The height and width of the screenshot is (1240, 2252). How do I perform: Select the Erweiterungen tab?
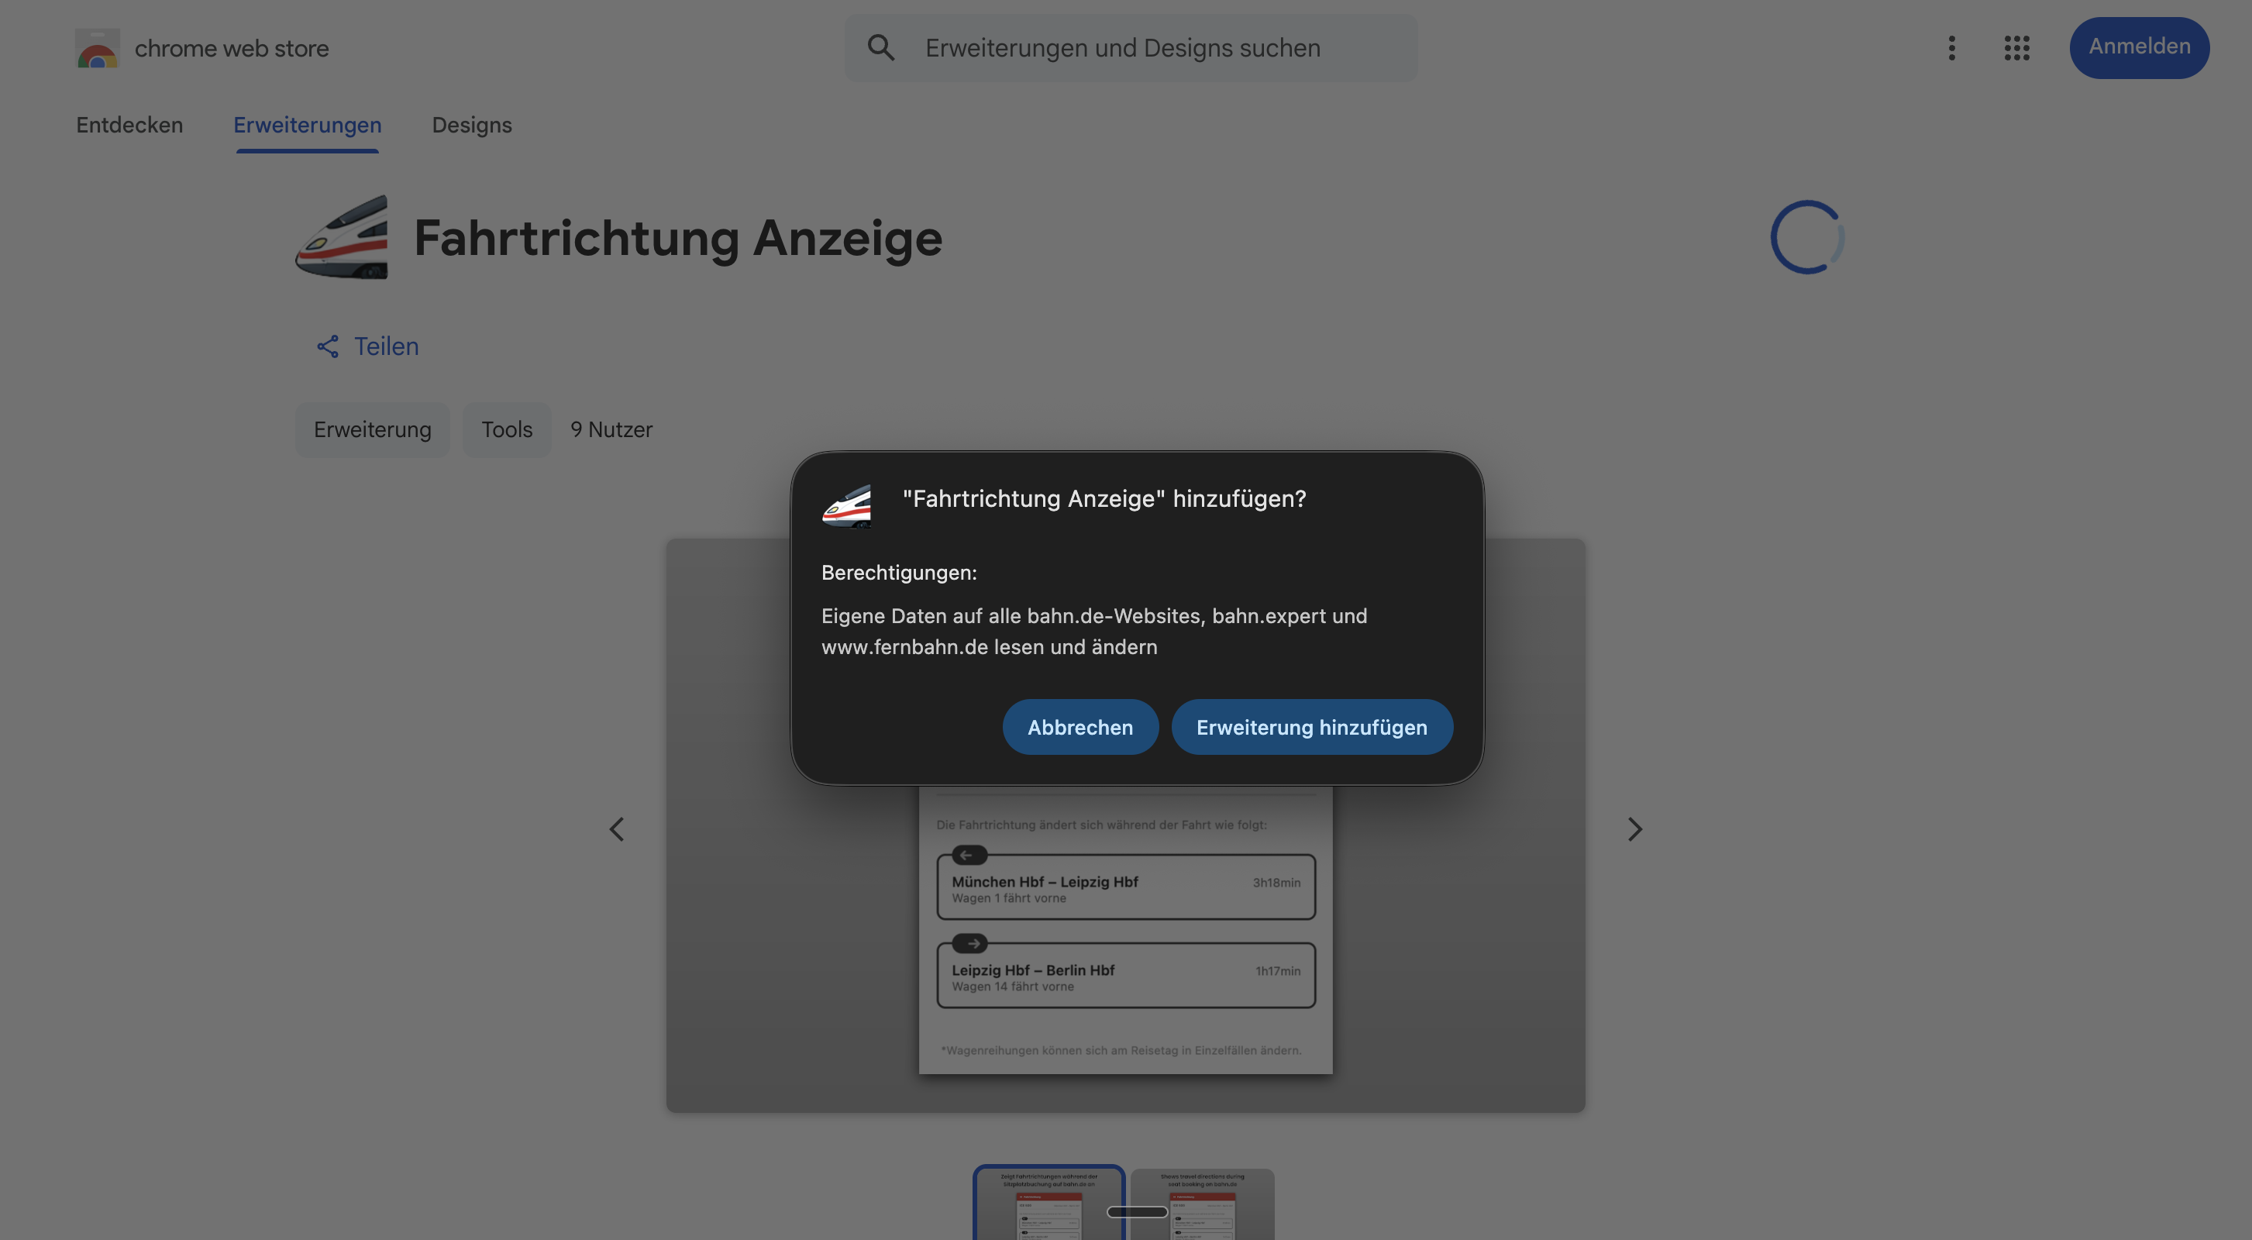tap(308, 125)
